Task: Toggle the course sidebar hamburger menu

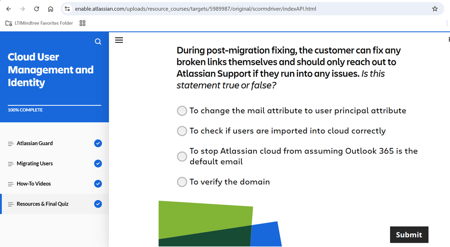Action: (119, 40)
